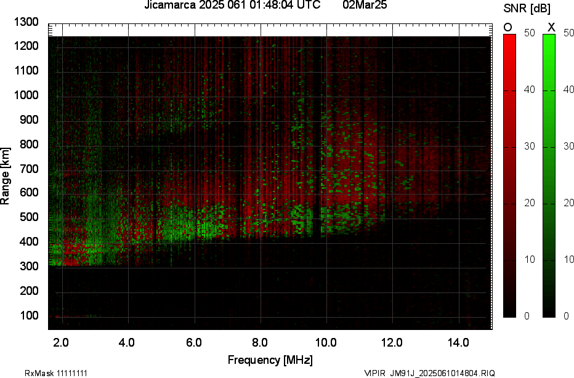Click the plot title 'Jicamarca 2025 061 01:48:04 UTC'
This screenshot has width=574, height=378.
click(232, 5)
